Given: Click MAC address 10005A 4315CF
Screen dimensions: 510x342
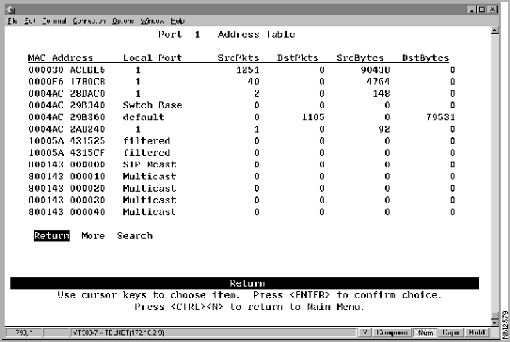Looking at the screenshot, I should [67, 152].
